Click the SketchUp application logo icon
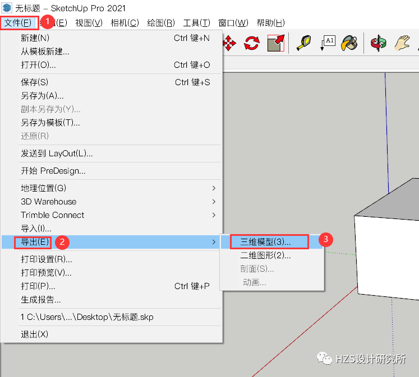The image size is (419, 377). click(x=7, y=8)
